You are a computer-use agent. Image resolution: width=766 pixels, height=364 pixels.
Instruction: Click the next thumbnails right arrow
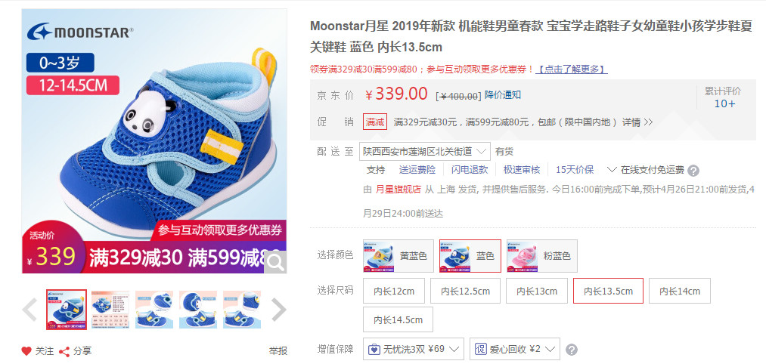pyautogui.click(x=278, y=310)
